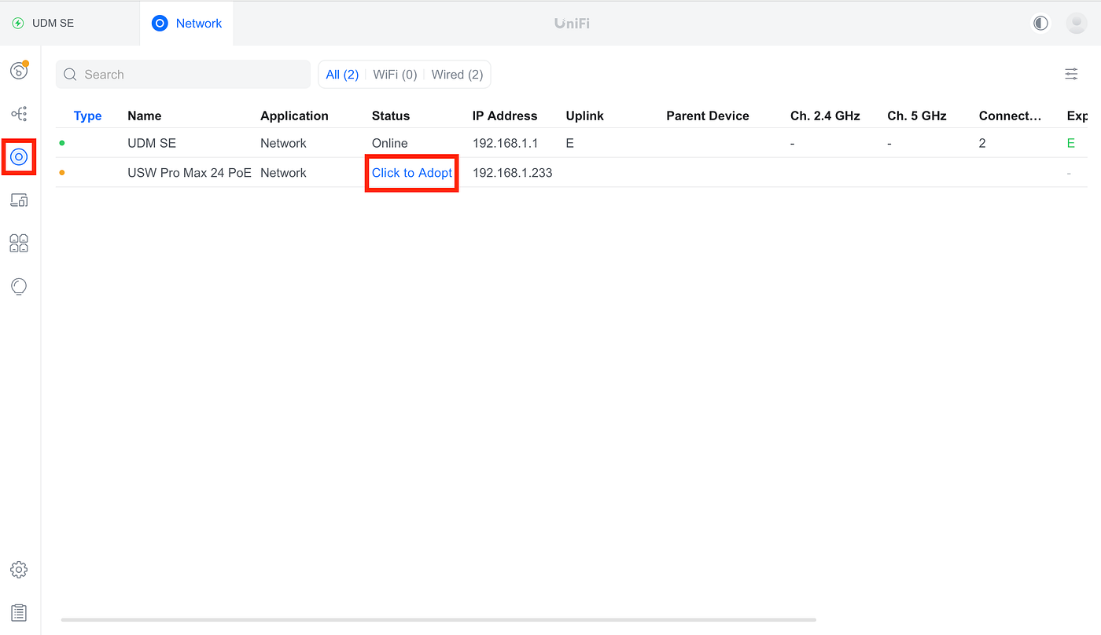Click IP address 192.168.1.1
1101x635 pixels.
point(505,143)
